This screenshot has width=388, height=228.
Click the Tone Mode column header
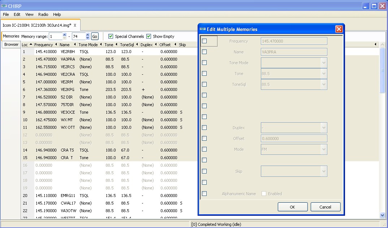(x=90, y=45)
